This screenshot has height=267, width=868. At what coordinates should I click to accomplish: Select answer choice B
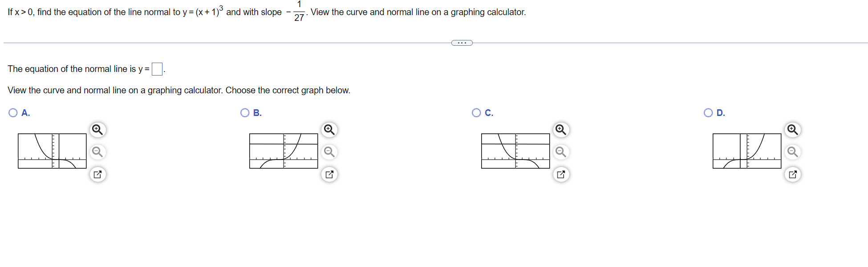245,112
